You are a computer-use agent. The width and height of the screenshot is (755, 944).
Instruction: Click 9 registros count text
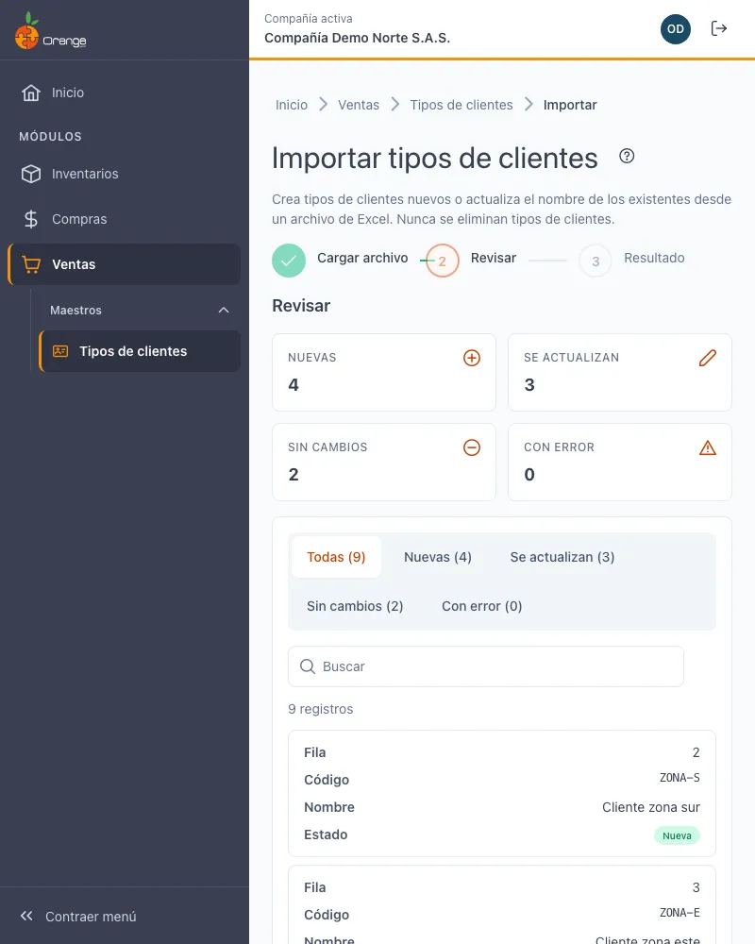point(320,709)
